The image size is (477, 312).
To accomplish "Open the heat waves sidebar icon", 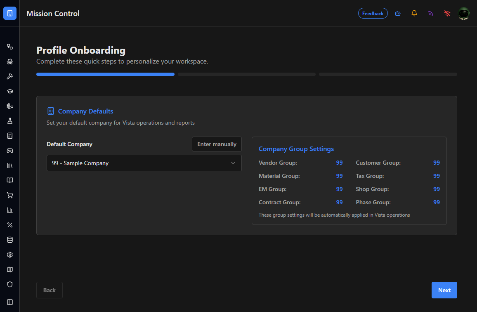I will pos(10,106).
